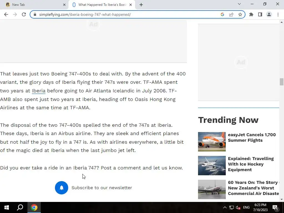
Task: Open the notification center icon
Action: tap(275, 207)
